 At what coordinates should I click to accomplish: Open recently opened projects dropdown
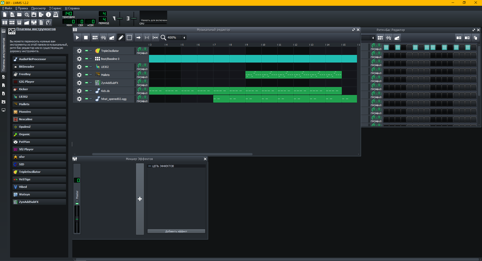[x=27, y=15]
